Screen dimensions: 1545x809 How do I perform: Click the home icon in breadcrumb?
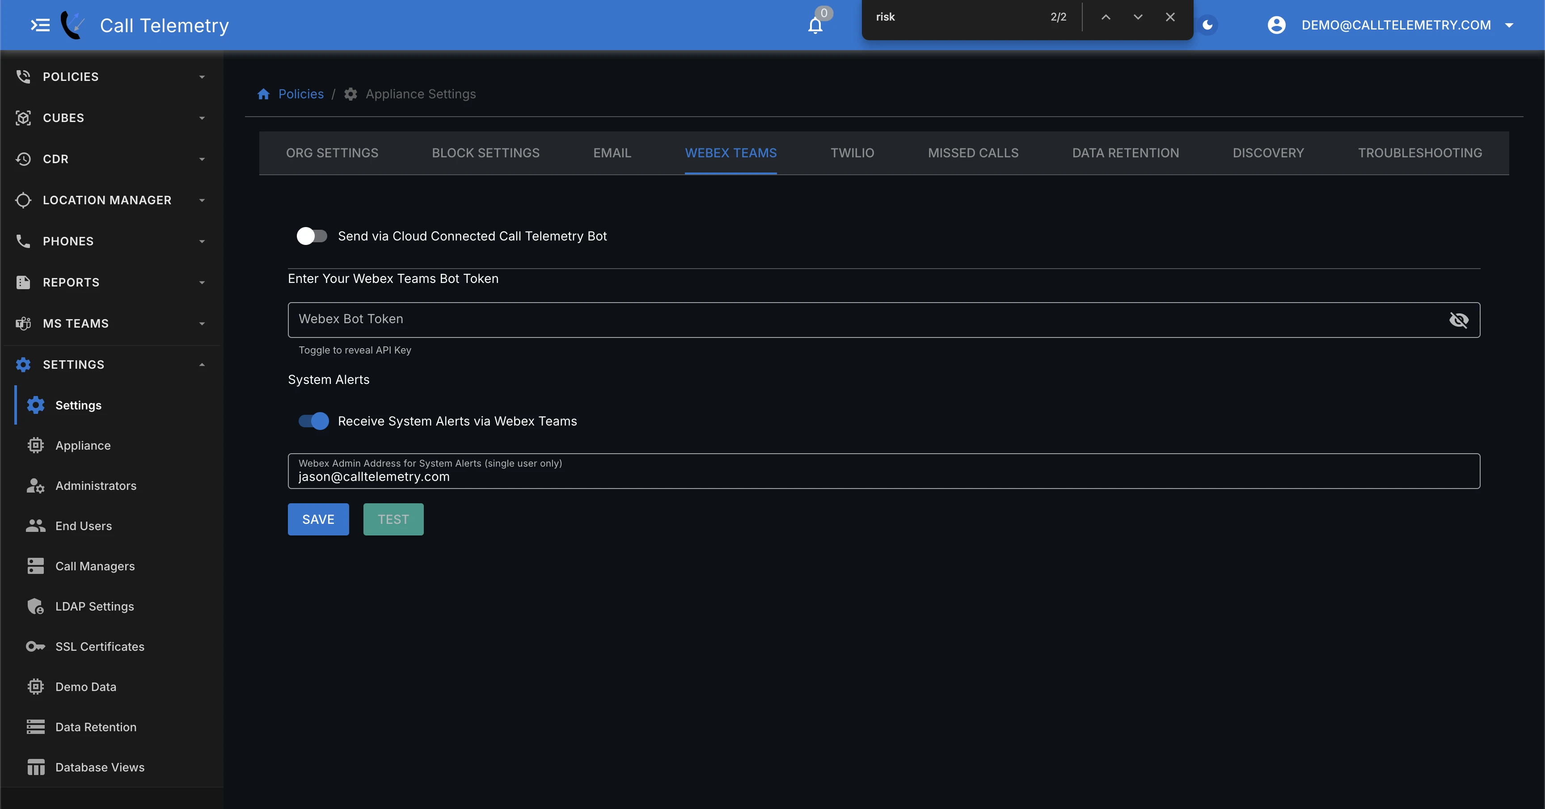[x=263, y=94]
